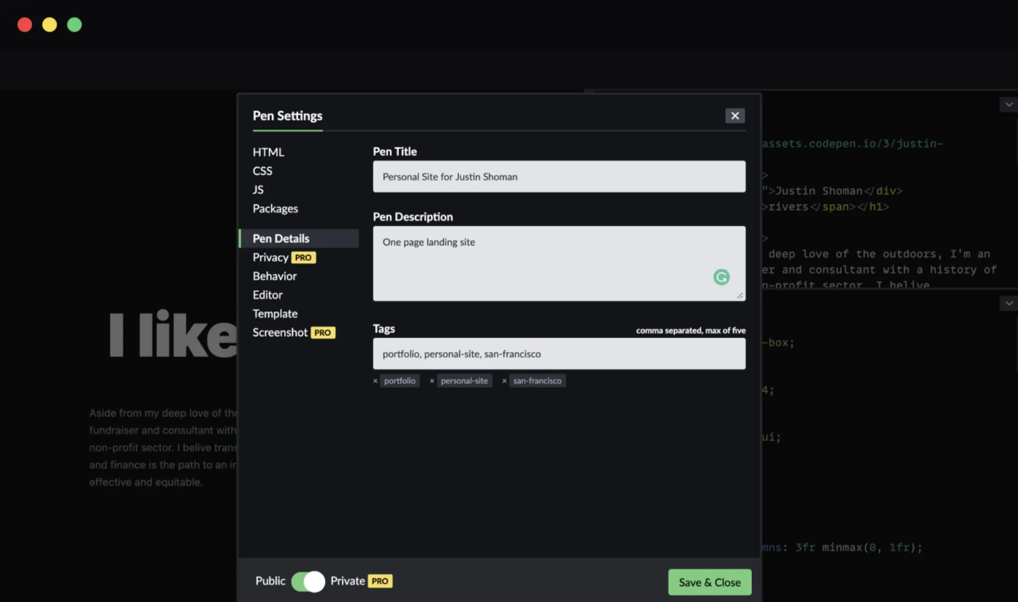1018x602 pixels.
Task: Open the Packages settings section
Action: (x=275, y=208)
